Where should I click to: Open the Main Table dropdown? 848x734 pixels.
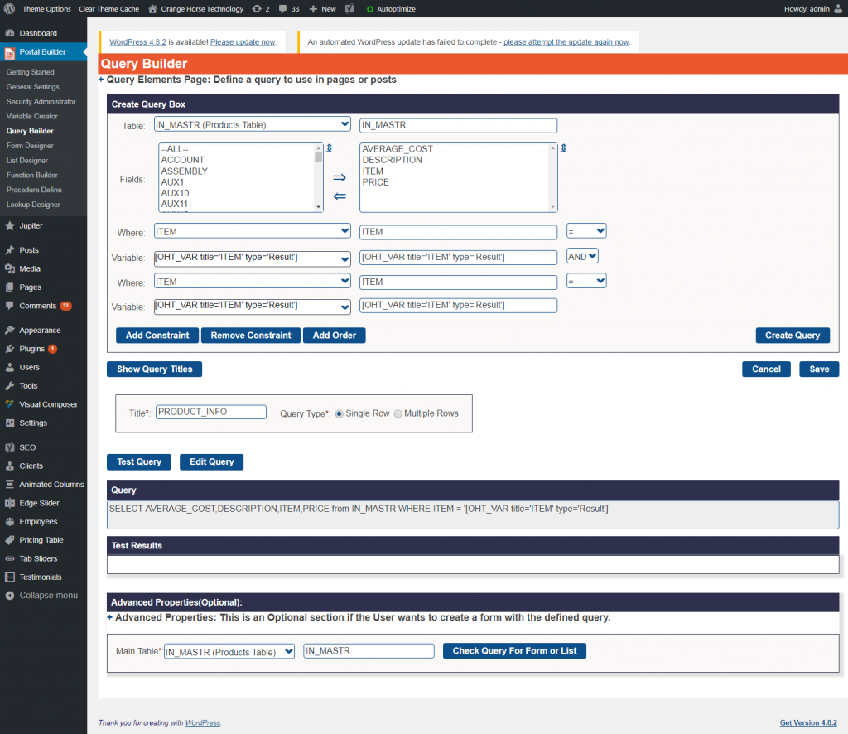coord(229,652)
